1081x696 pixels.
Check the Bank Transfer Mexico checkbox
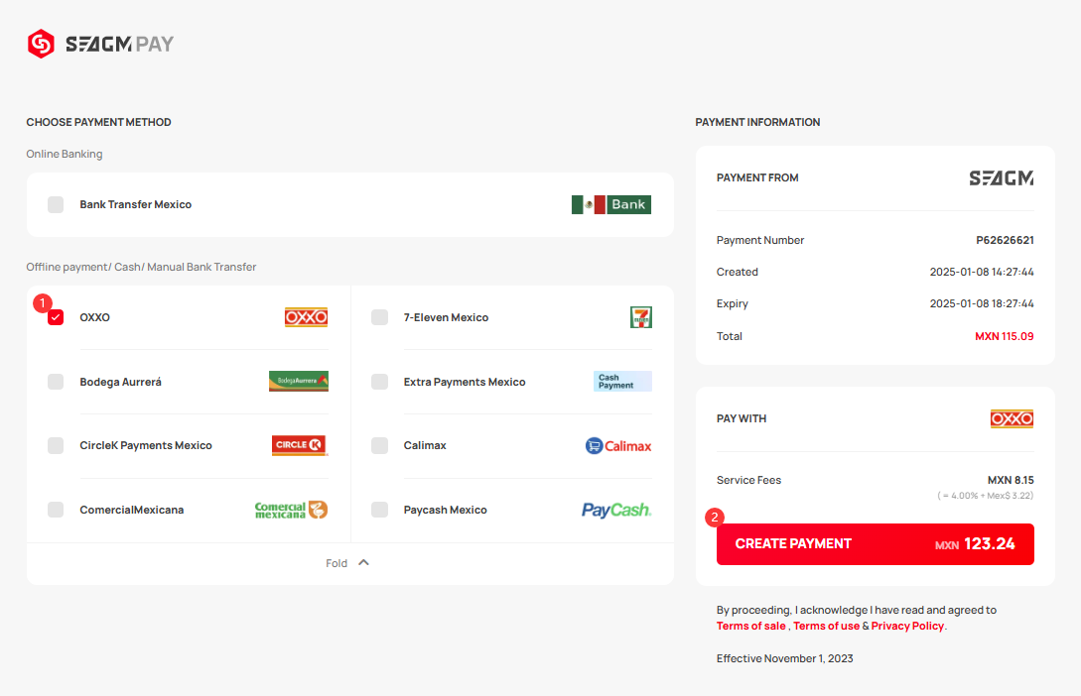56,204
